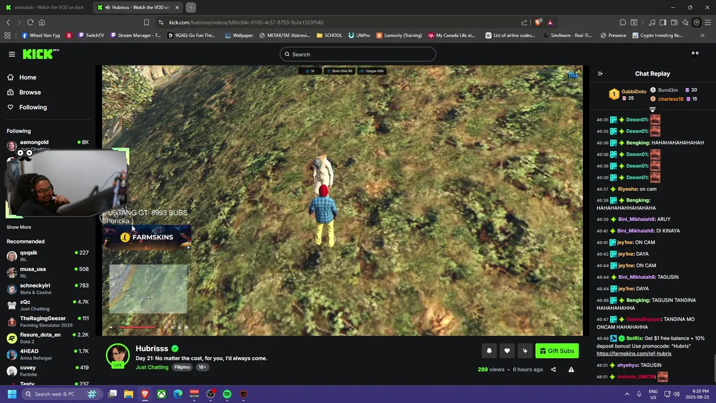
Task: Click the share page icon in address bar
Action: (x=524, y=22)
